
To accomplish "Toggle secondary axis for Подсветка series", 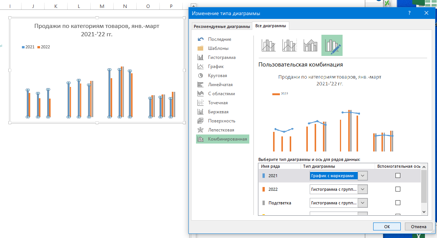I will (x=398, y=203).
